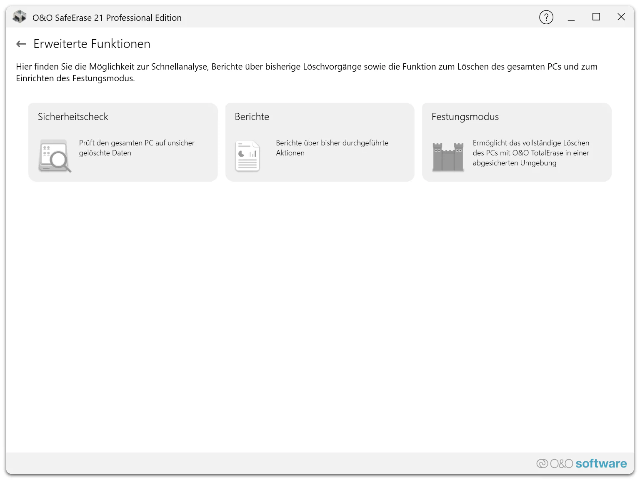Image resolution: width=640 pixels, height=480 pixels.
Task: Close the O&O SafeErase window
Action: pos(621,17)
